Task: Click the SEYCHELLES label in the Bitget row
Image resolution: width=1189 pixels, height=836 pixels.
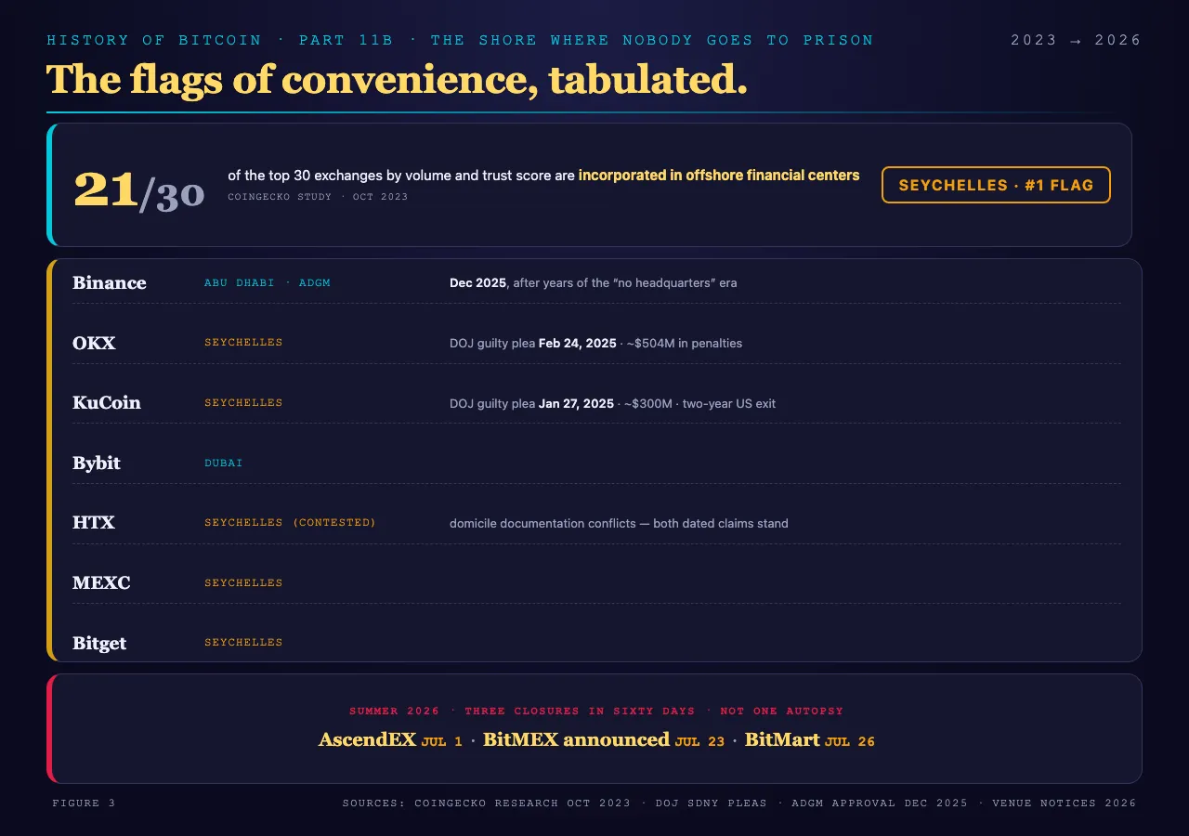Action: point(243,643)
